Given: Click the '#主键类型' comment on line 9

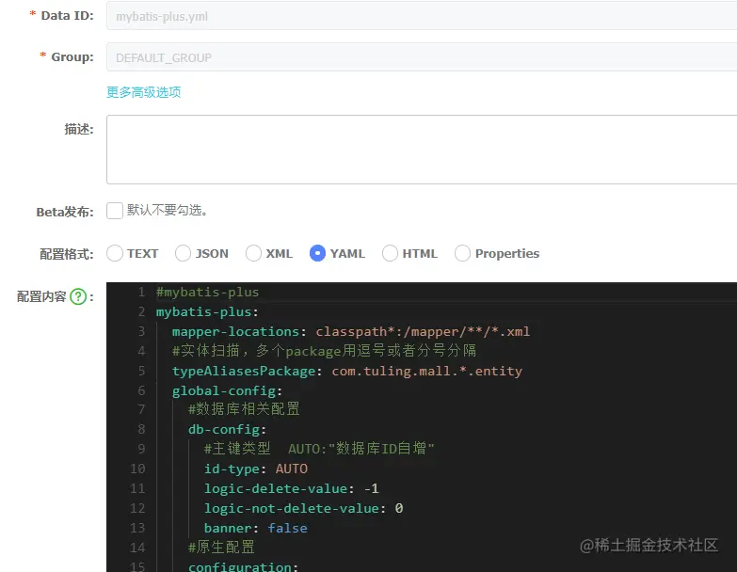Looking at the screenshot, I should [x=237, y=449].
